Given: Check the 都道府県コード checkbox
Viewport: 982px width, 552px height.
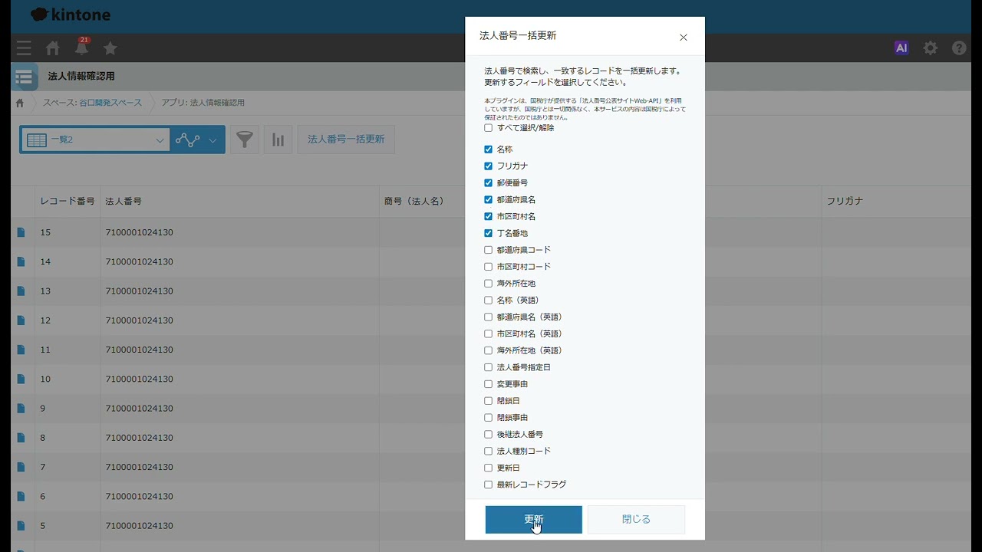Looking at the screenshot, I should pyautogui.click(x=488, y=250).
